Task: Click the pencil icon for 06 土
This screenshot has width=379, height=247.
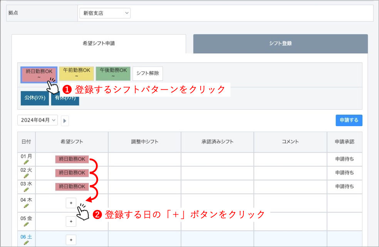Action: [x=26, y=243]
